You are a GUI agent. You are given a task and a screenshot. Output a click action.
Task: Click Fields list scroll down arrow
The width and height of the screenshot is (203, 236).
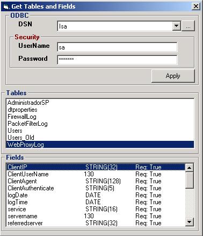coord(189,222)
